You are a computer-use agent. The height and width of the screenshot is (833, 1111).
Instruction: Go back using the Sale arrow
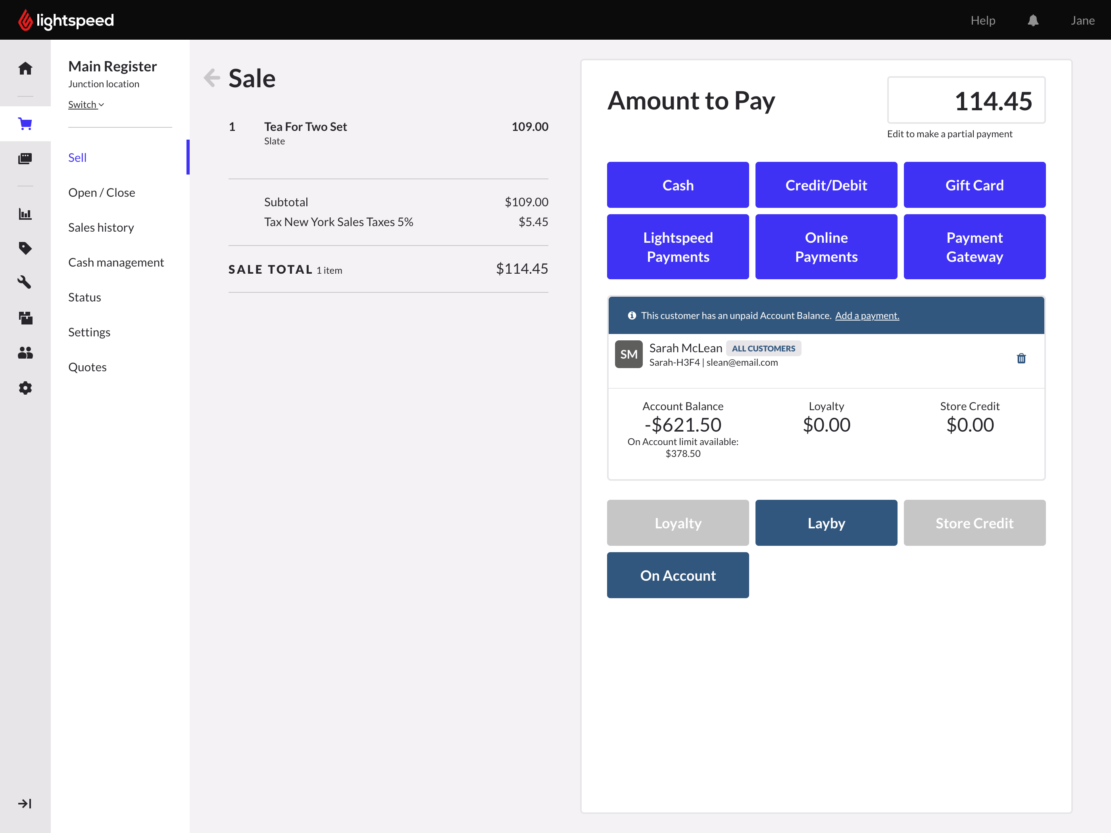point(212,78)
